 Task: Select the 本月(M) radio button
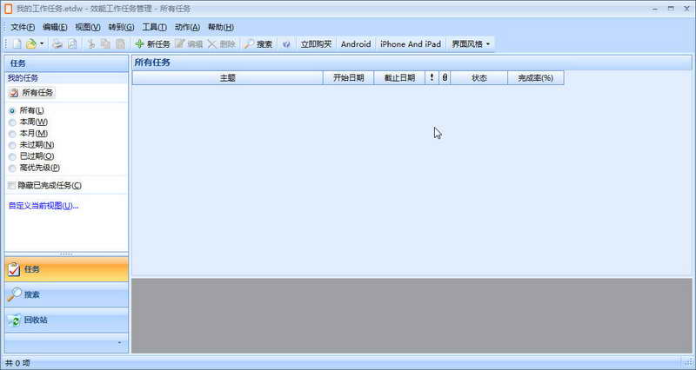(12, 134)
